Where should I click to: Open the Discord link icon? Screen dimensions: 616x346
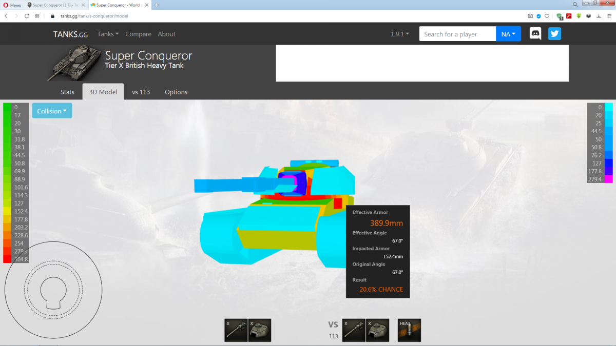(535, 34)
